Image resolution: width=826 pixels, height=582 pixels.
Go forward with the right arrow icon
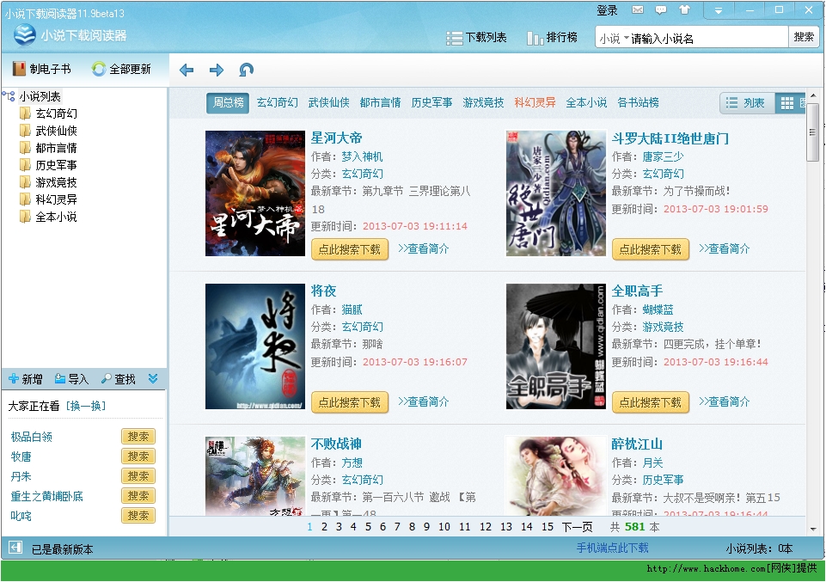tap(217, 70)
